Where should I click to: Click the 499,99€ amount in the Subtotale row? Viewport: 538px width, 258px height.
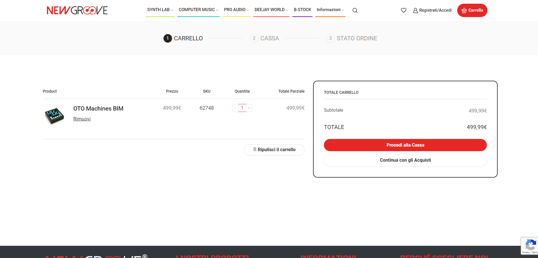coord(478,111)
